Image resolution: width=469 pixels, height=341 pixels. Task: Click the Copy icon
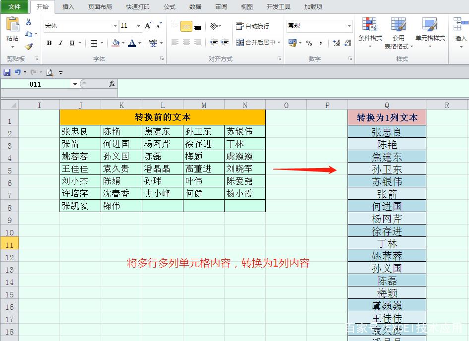pyautogui.click(x=28, y=34)
